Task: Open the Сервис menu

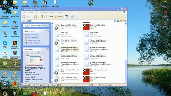Action: pyautogui.click(x=52, y=12)
